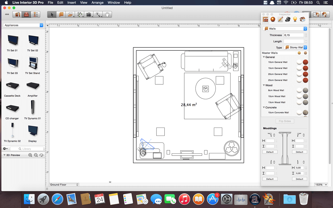Switch to split 2D/3D view
Image resolution: width=333 pixels, height=208 pixels.
click(316, 14)
